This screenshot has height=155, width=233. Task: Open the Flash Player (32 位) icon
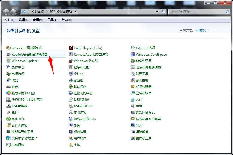click(x=71, y=48)
